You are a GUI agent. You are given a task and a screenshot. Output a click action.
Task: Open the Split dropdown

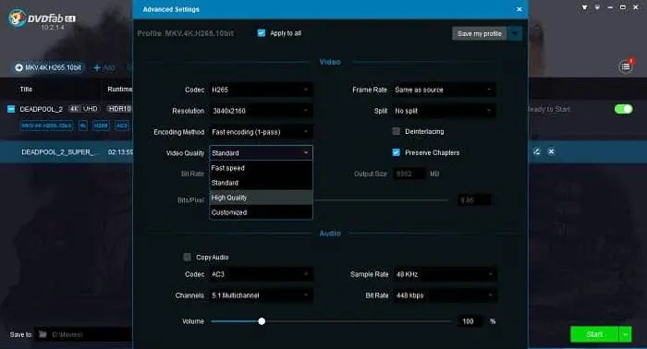[x=444, y=111]
